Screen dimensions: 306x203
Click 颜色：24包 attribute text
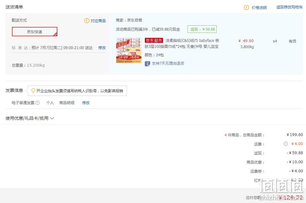pyautogui.click(x=154, y=55)
